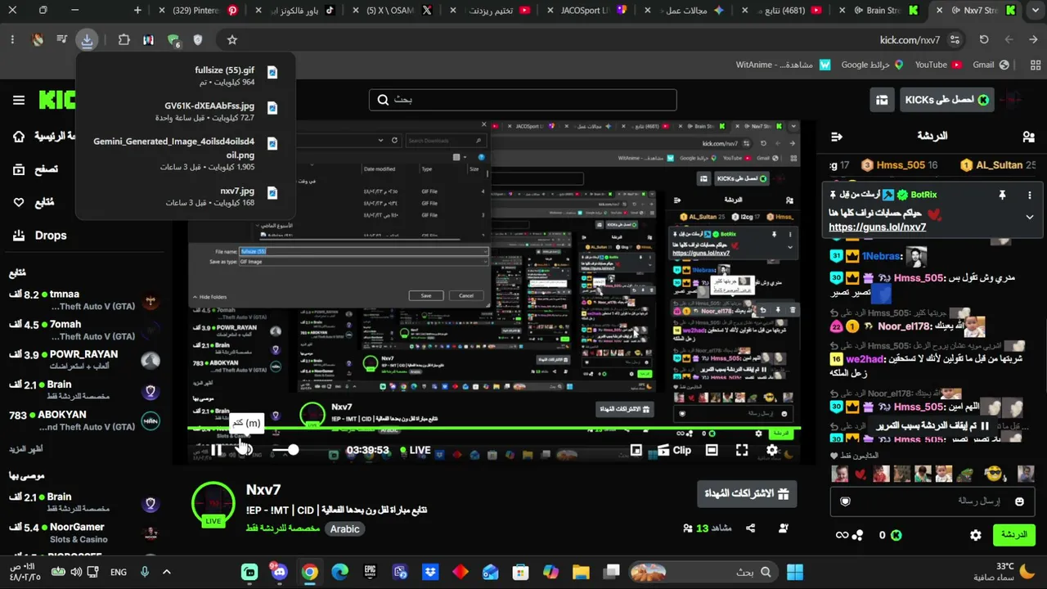Viewport: 1047px width, 589px height.
Task: Open the video player settings gear
Action: pyautogui.click(x=772, y=450)
